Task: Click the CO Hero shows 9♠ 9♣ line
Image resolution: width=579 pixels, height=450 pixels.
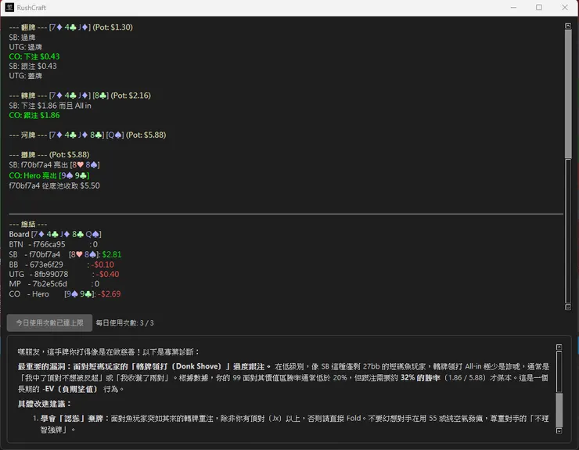Action: coord(49,175)
